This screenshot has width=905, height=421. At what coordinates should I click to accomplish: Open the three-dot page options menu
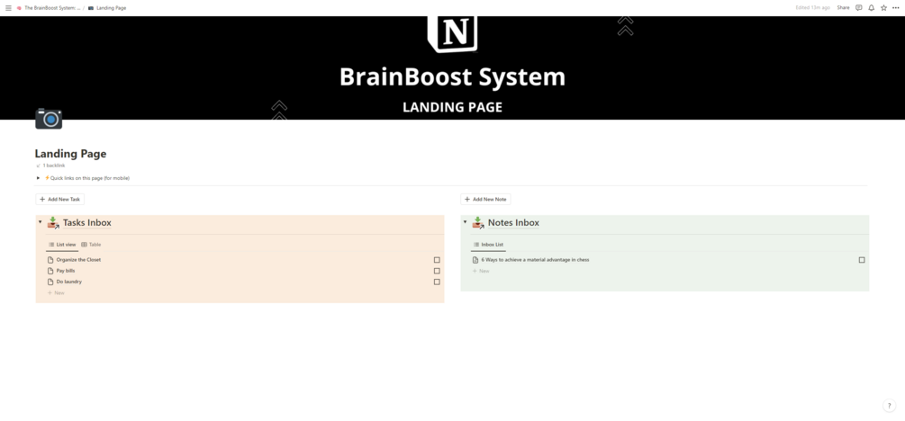tap(896, 8)
